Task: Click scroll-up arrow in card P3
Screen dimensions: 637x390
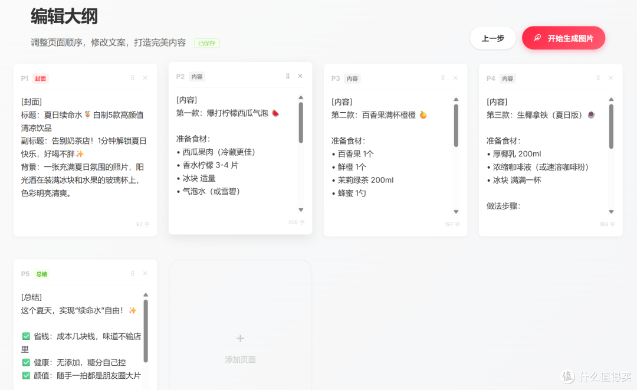Action: click(x=456, y=100)
